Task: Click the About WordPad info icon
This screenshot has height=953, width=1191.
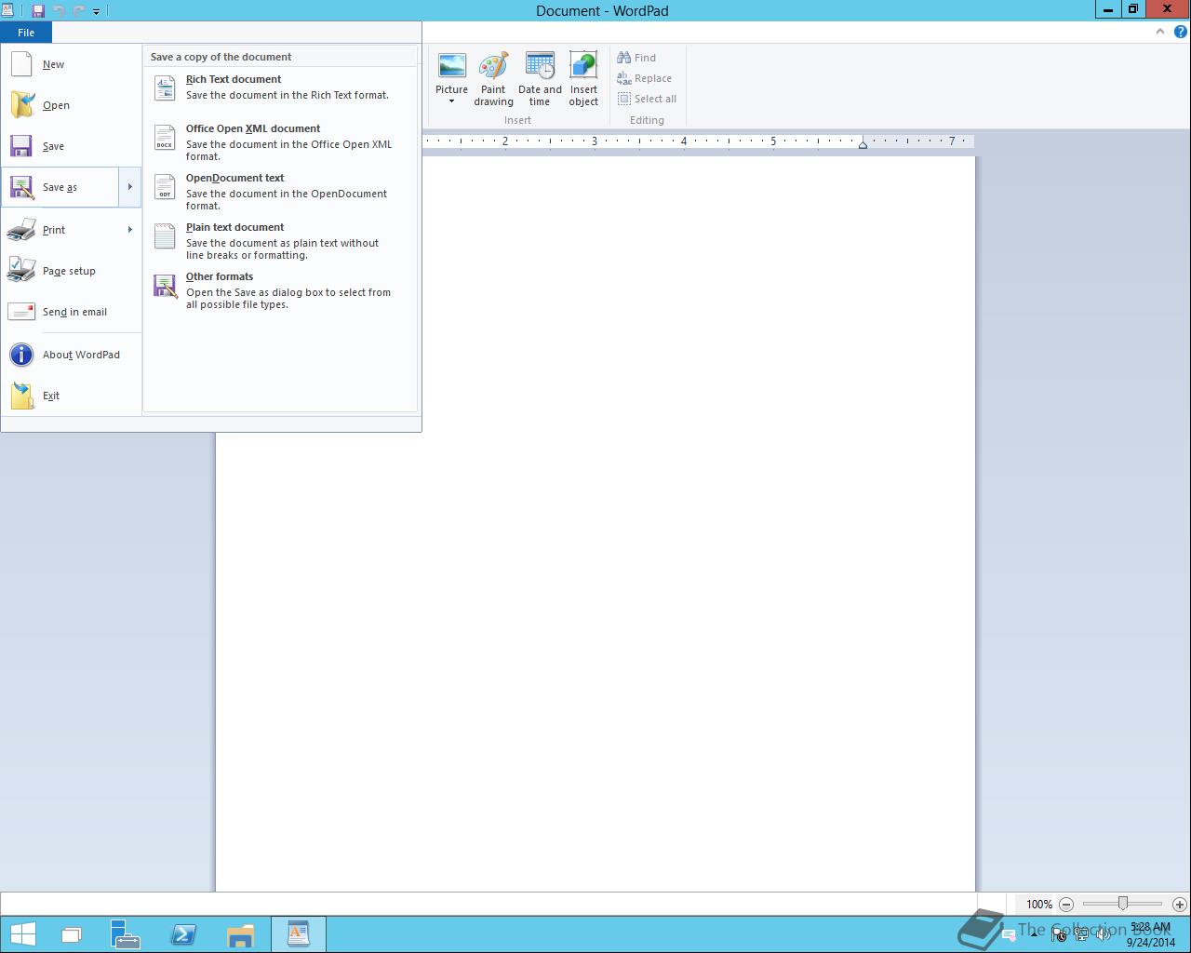Action: pyautogui.click(x=21, y=355)
